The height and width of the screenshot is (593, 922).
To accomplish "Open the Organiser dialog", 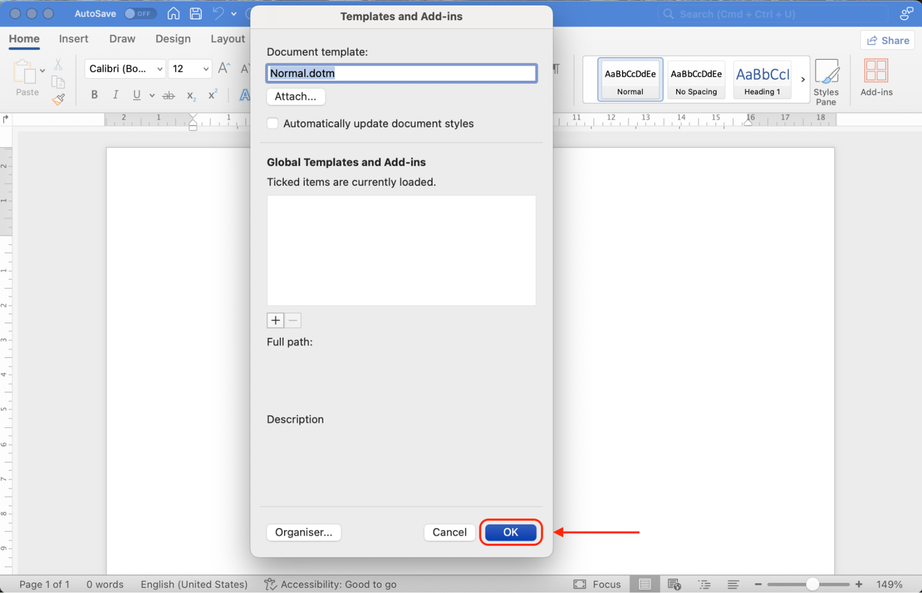I will click(x=303, y=532).
